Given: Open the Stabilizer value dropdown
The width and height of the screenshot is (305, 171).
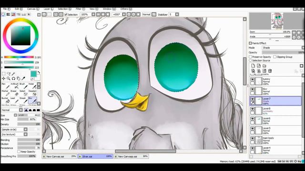Looking at the screenshot, I should (177, 14).
